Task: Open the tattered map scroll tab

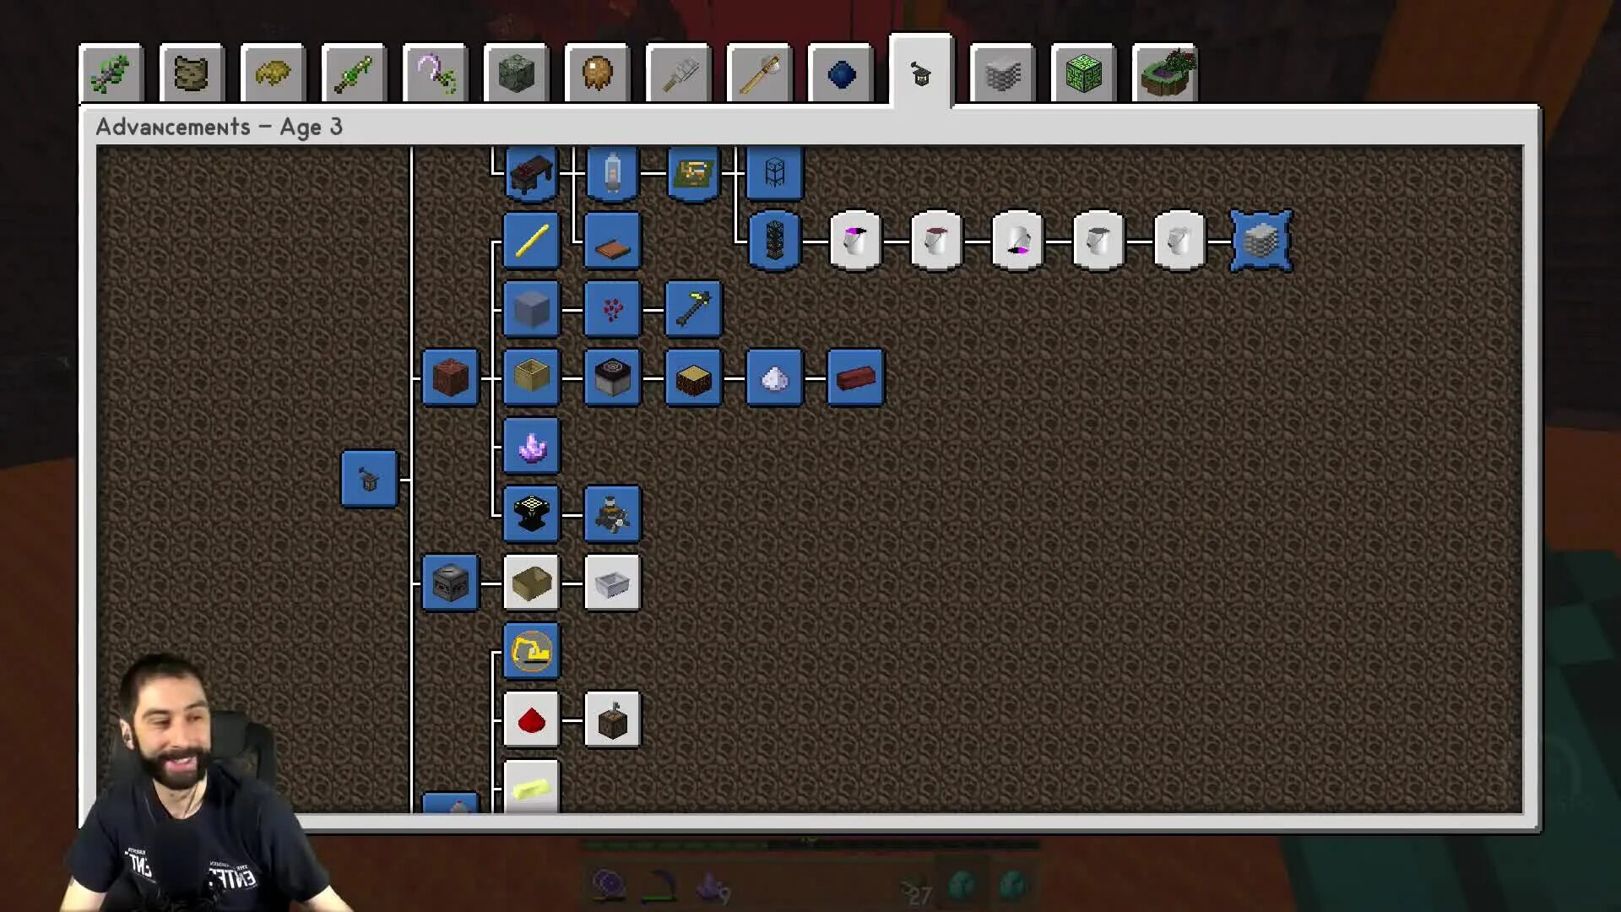Action: [x=192, y=74]
